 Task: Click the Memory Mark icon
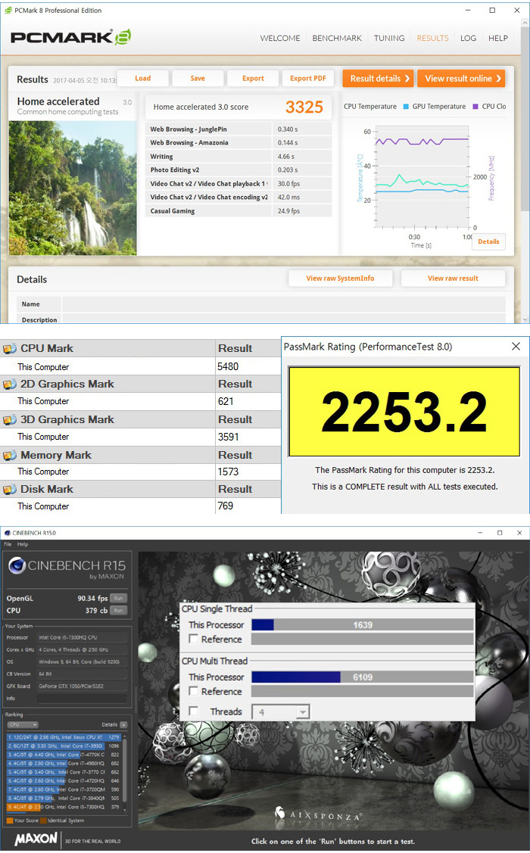(10, 455)
